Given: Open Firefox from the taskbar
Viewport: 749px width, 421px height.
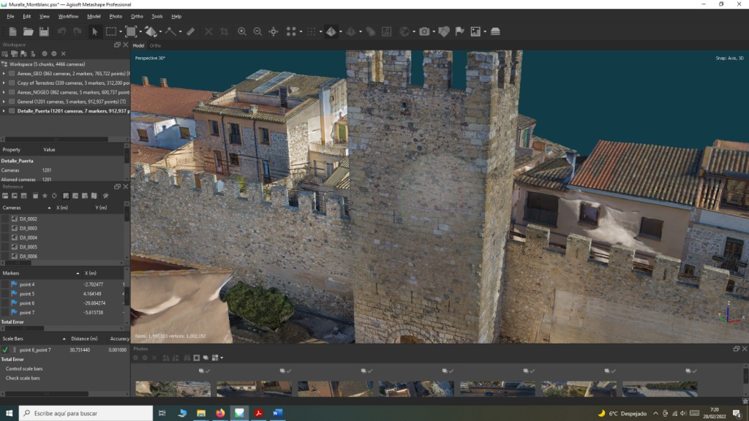Looking at the screenshot, I should pos(220,413).
